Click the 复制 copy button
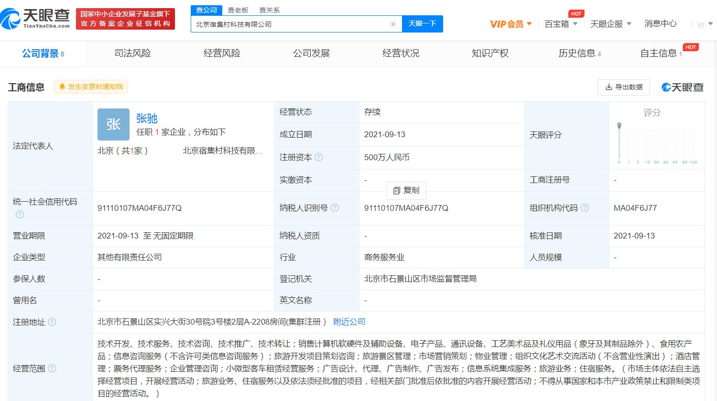The height and width of the screenshot is (401, 717). click(x=406, y=190)
